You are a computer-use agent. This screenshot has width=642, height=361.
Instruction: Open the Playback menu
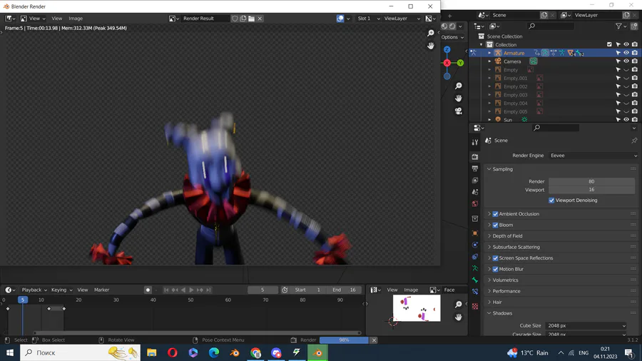[34, 290]
